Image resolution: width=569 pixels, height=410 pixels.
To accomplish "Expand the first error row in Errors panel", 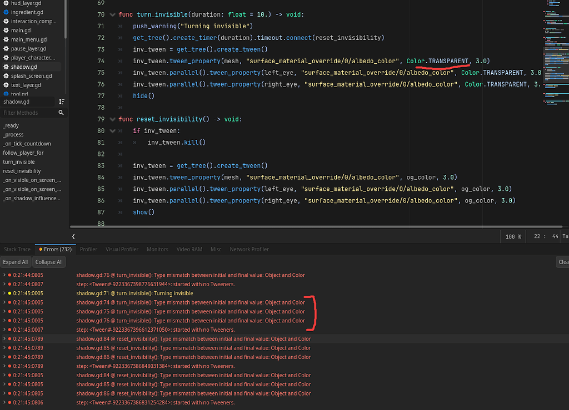I will 4,275.
